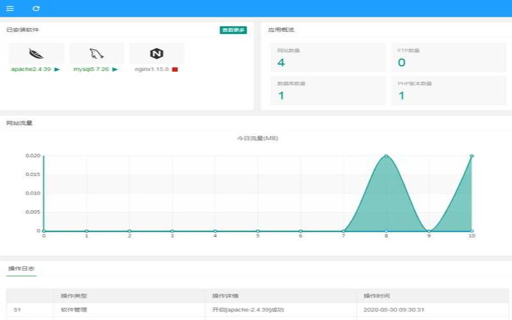Select the 操作日志 tab
Image resolution: width=512 pixels, height=320 pixels.
click(x=21, y=269)
